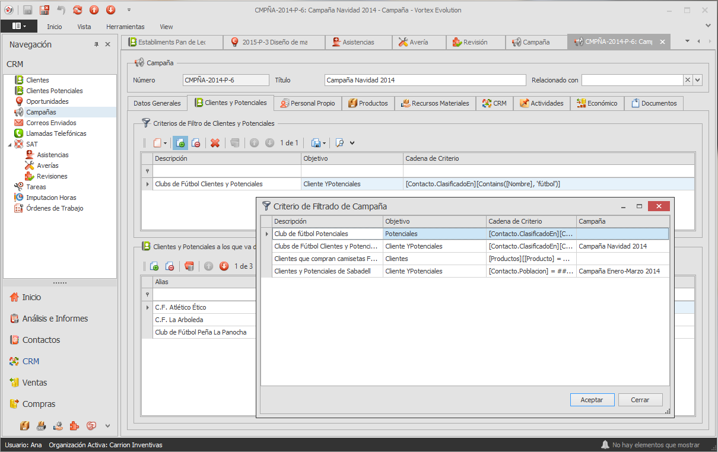Click the search/preview icon in the criteria toolbar
718x452 pixels.
click(x=340, y=143)
